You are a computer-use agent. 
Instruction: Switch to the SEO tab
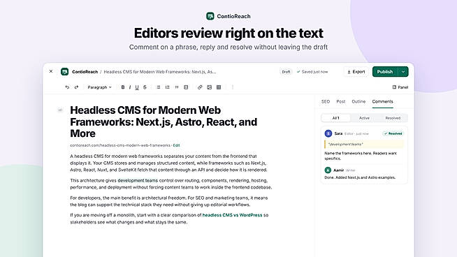[x=326, y=101]
